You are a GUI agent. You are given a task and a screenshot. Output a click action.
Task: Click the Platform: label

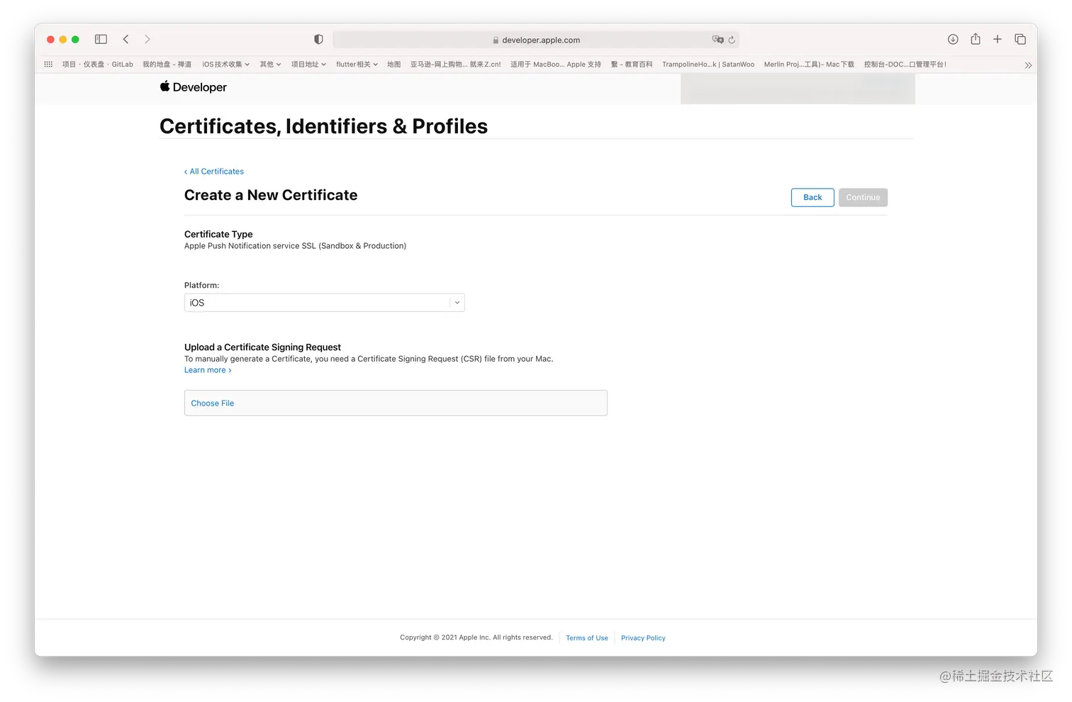[x=201, y=286]
